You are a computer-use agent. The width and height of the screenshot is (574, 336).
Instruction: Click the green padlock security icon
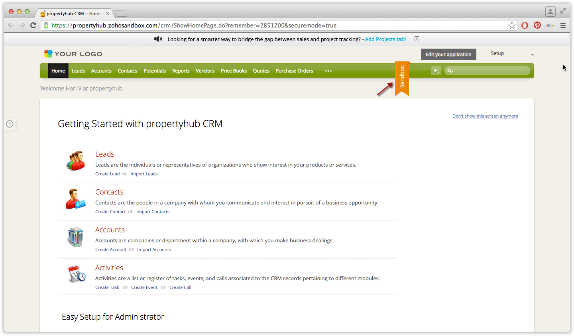click(x=46, y=25)
